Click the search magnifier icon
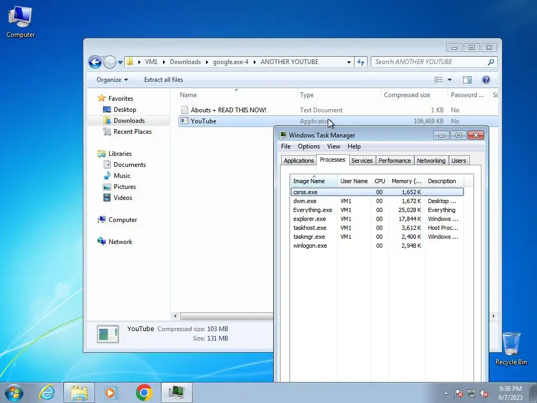 491,62
